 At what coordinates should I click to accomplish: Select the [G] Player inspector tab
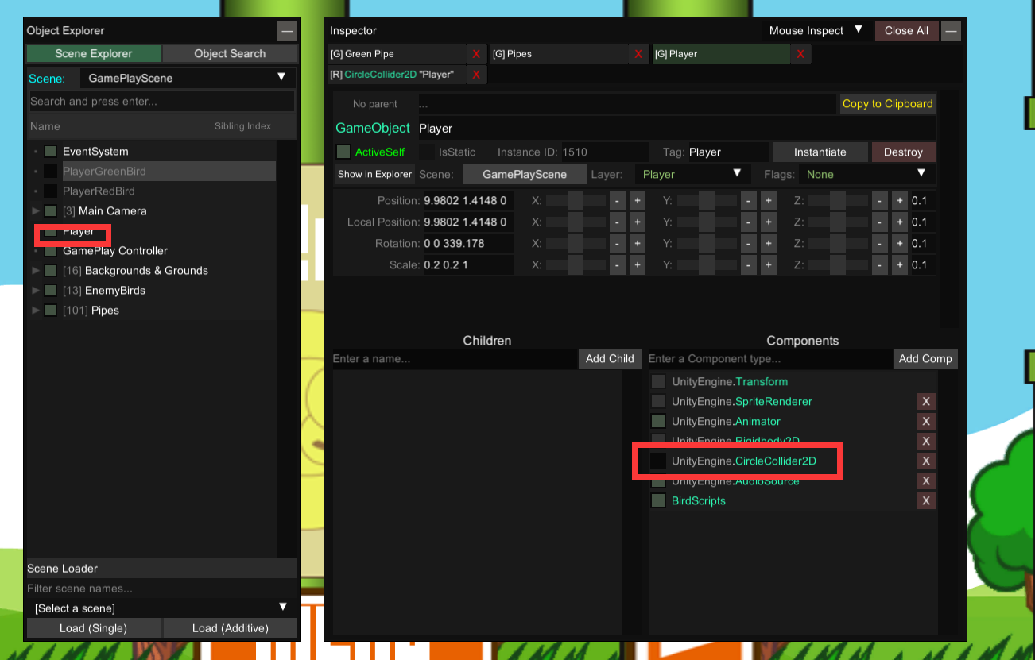pos(721,54)
